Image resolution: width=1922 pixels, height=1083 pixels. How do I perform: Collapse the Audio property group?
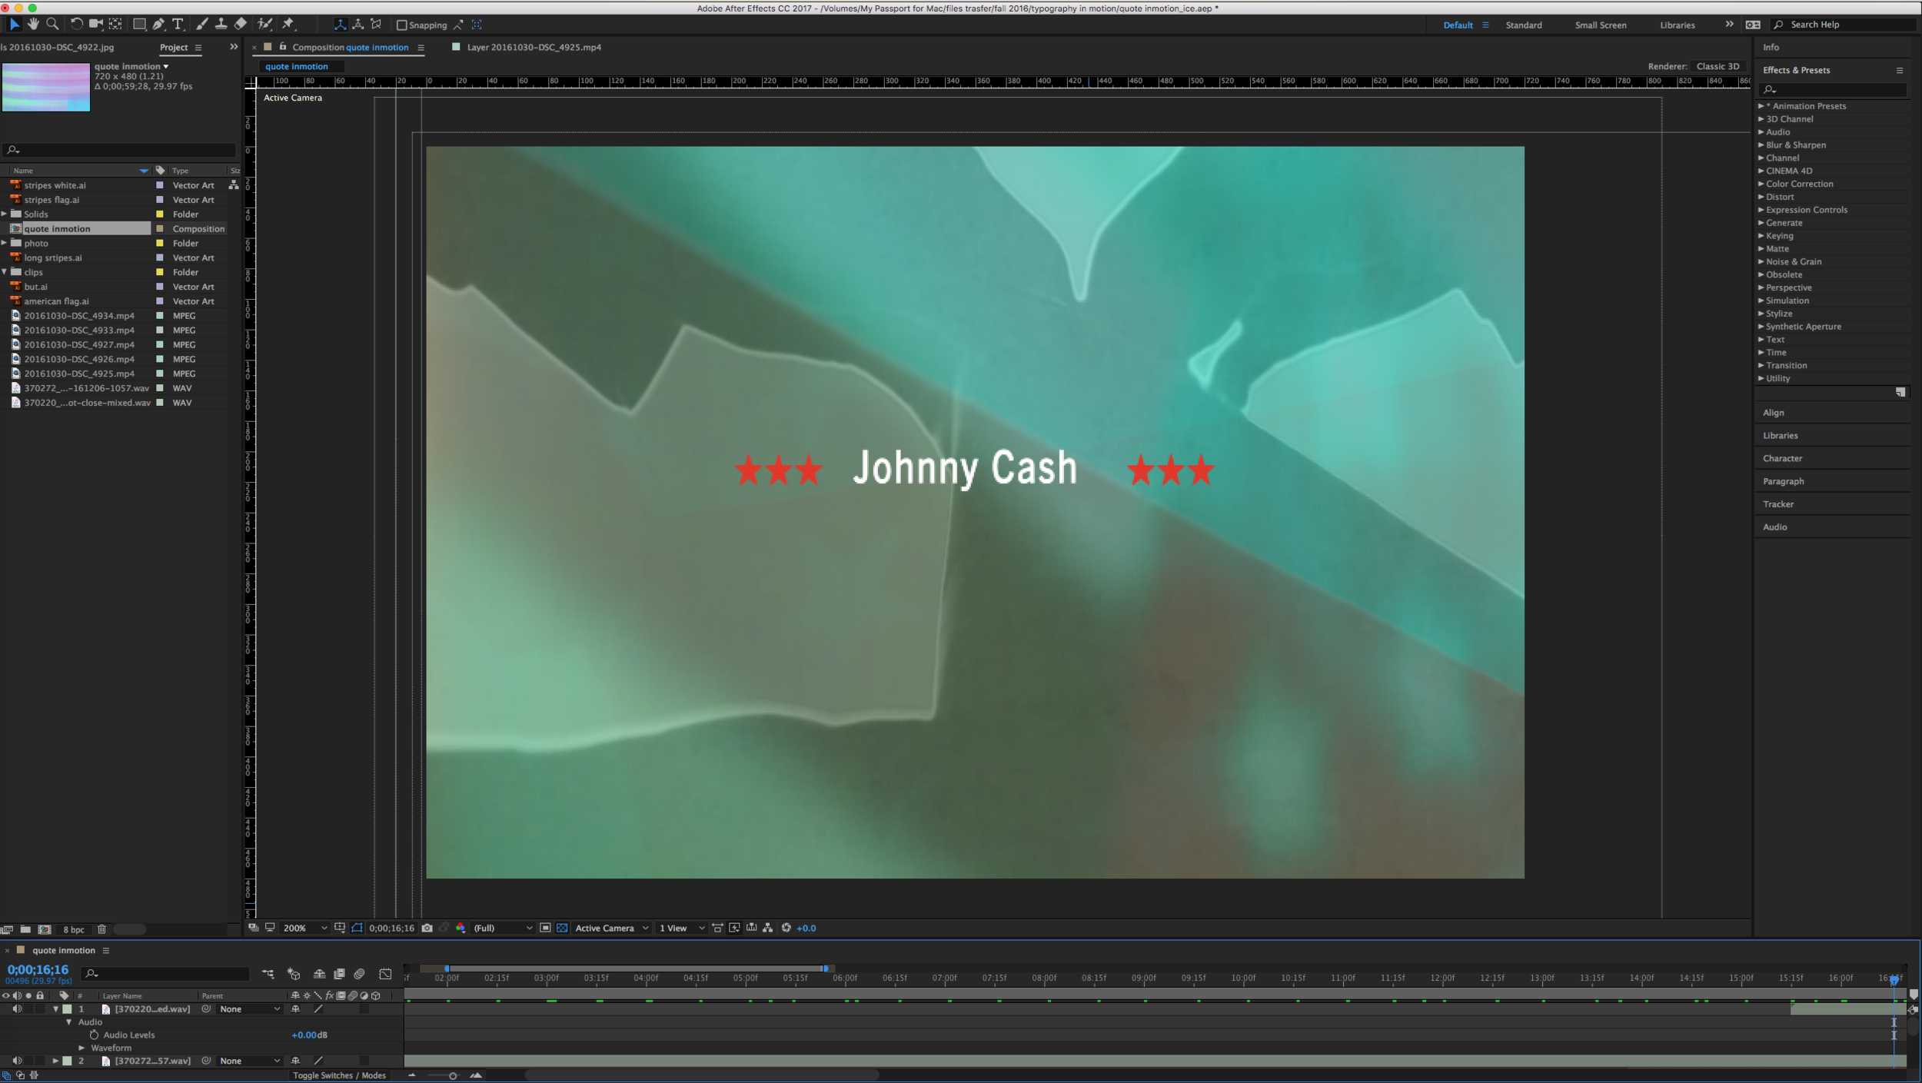click(69, 1022)
